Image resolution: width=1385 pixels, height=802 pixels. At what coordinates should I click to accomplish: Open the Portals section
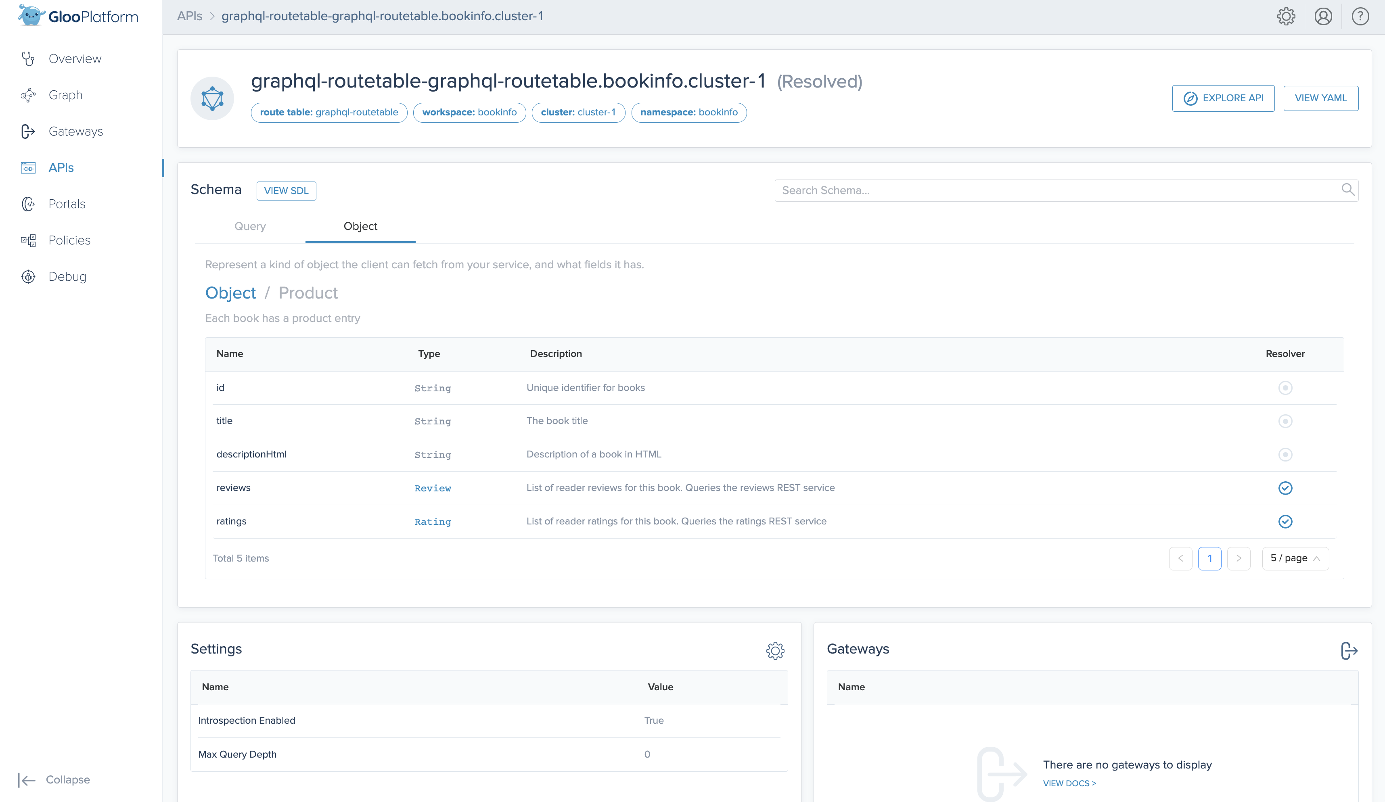pos(67,204)
